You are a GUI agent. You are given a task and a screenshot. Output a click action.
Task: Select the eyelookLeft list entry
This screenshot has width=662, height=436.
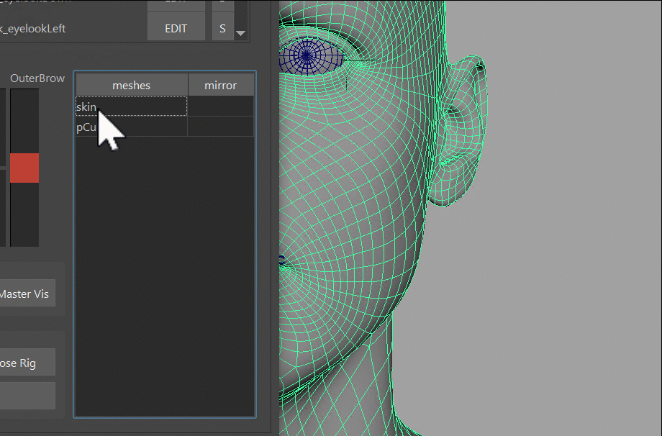[x=33, y=28]
